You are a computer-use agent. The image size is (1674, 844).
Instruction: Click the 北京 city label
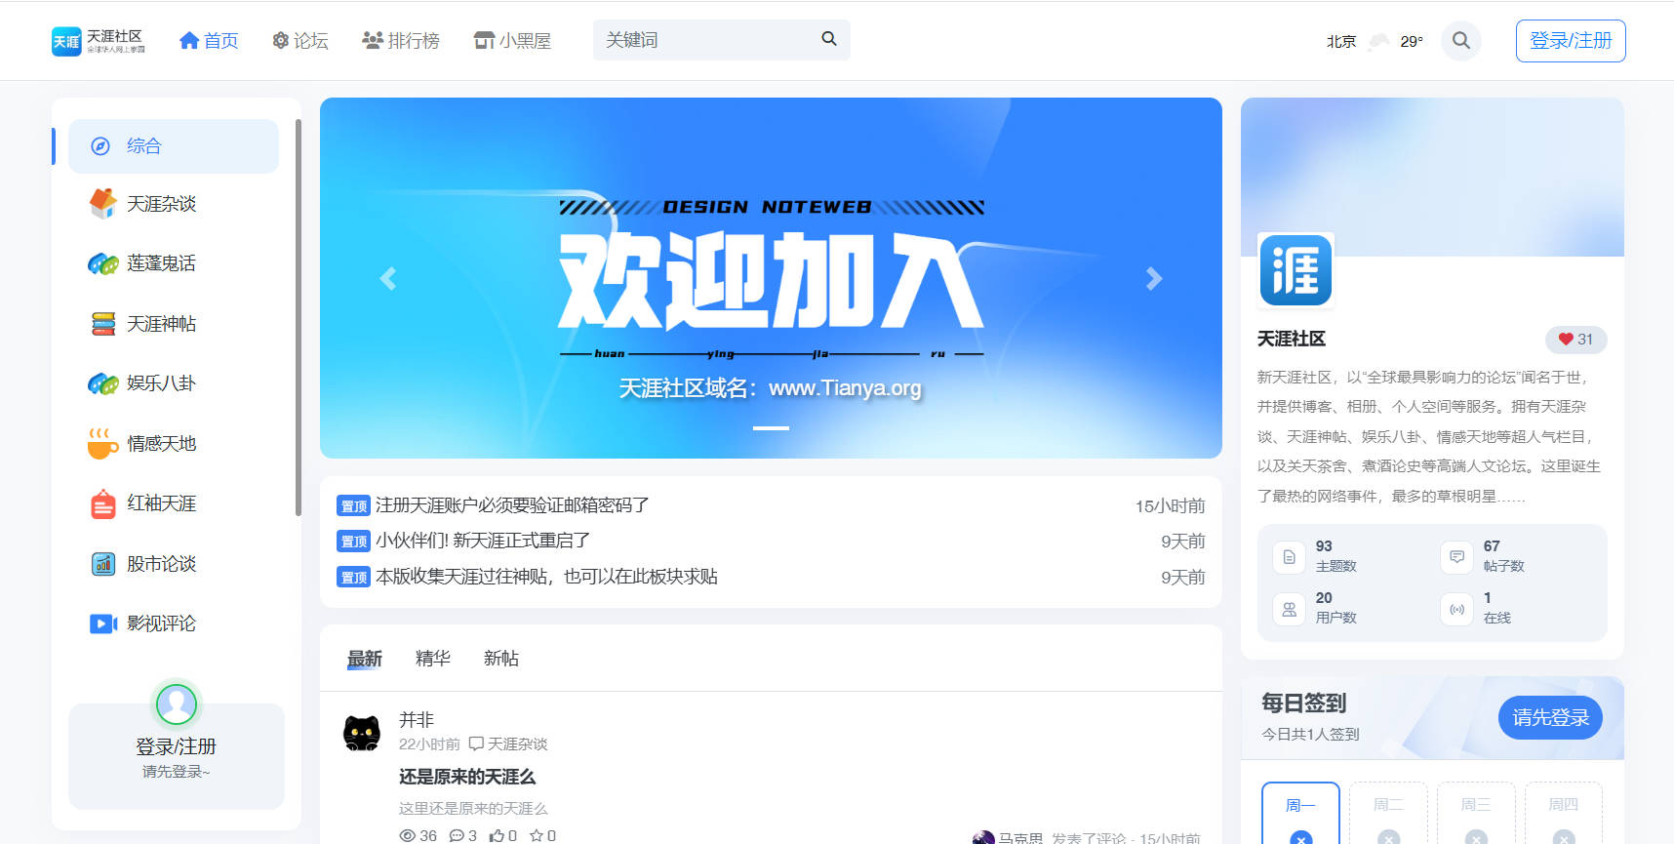click(x=1341, y=41)
